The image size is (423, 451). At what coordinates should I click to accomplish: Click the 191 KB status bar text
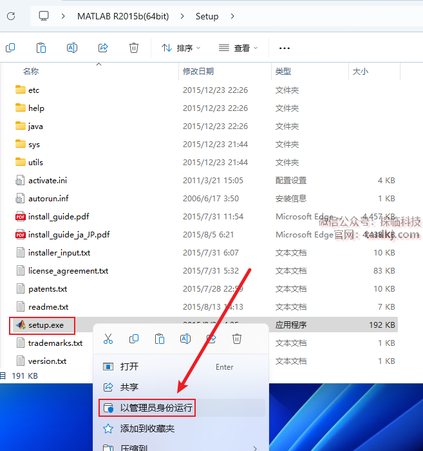[x=24, y=376]
